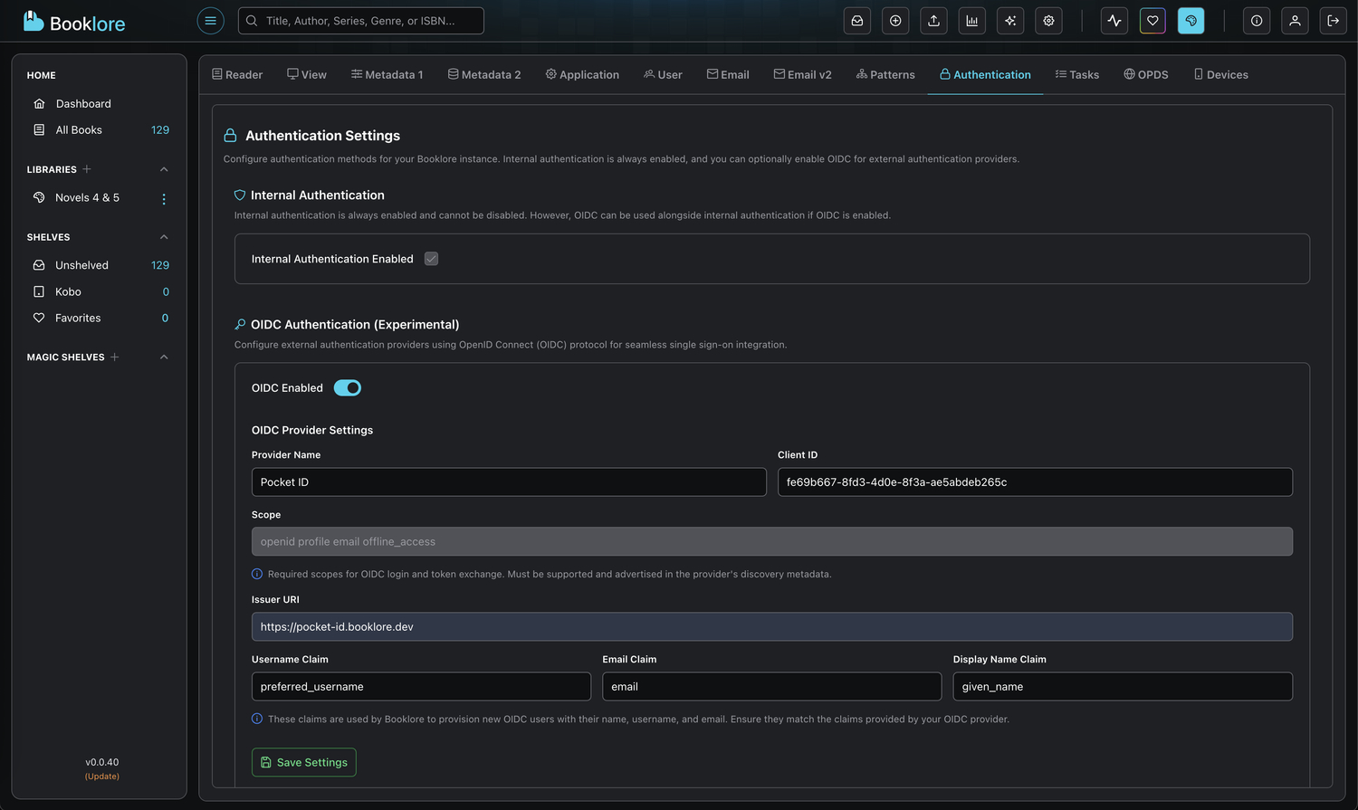Screen dimensions: 1358x810
Task: Switch to the OPDS settings tab
Action: 1146,74
